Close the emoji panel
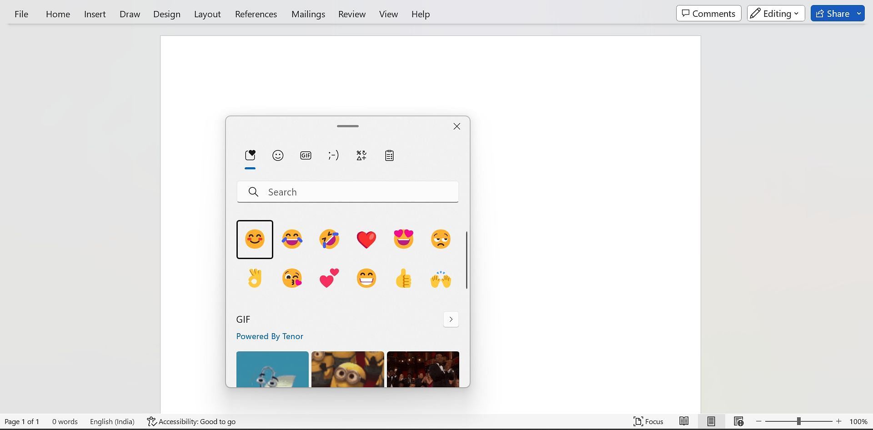 (x=457, y=126)
